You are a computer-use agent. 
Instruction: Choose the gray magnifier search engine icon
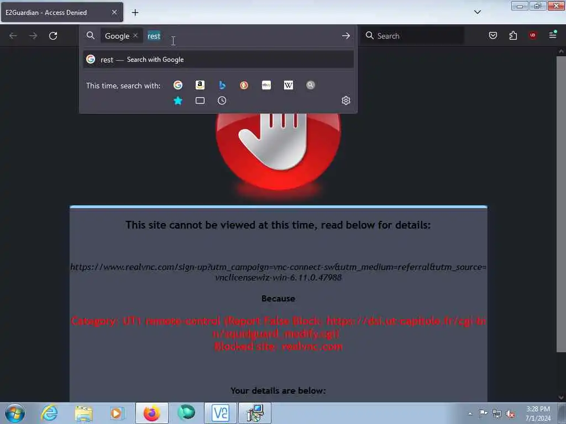coord(311,85)
